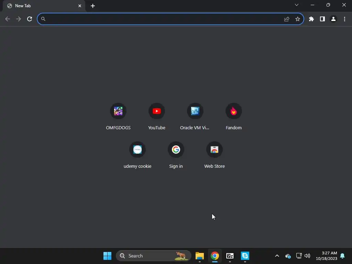Image resolution: width=352 pixels, height=264 pixels.
Task: Click the Chrome taskbar icon
Action: [x=215, y=256]
